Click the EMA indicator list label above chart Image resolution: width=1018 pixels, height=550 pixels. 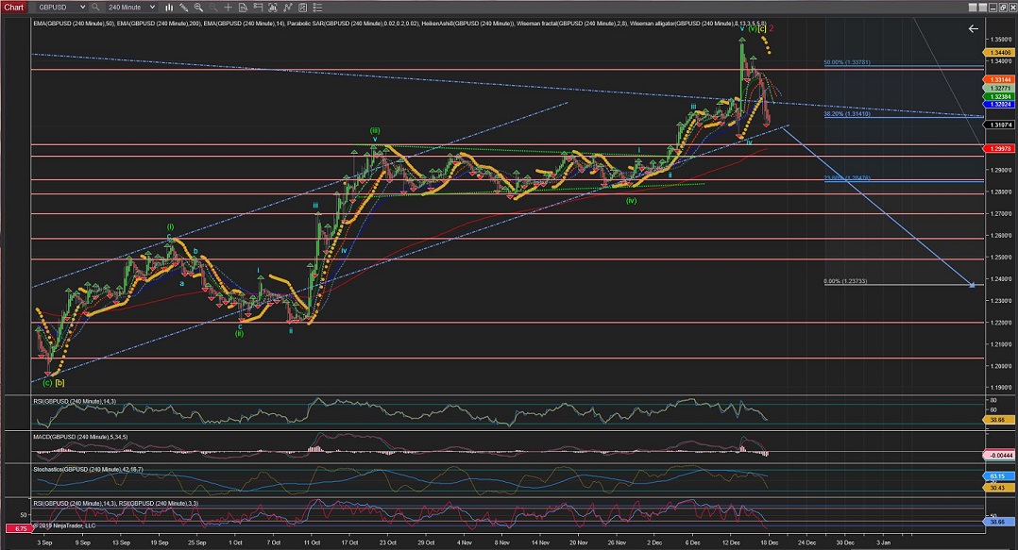(x=399, y=24)
